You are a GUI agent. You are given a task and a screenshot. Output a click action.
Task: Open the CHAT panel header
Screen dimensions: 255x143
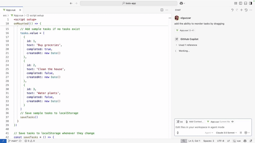(x=178, y=10)
